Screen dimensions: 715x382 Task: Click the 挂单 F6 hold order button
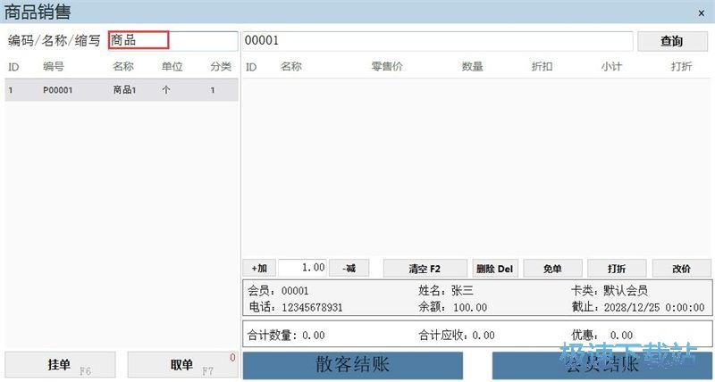(60, 365)
